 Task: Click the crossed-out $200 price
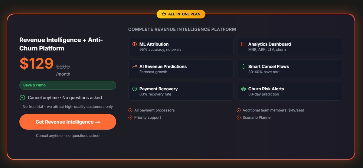(x=63, y=67)
